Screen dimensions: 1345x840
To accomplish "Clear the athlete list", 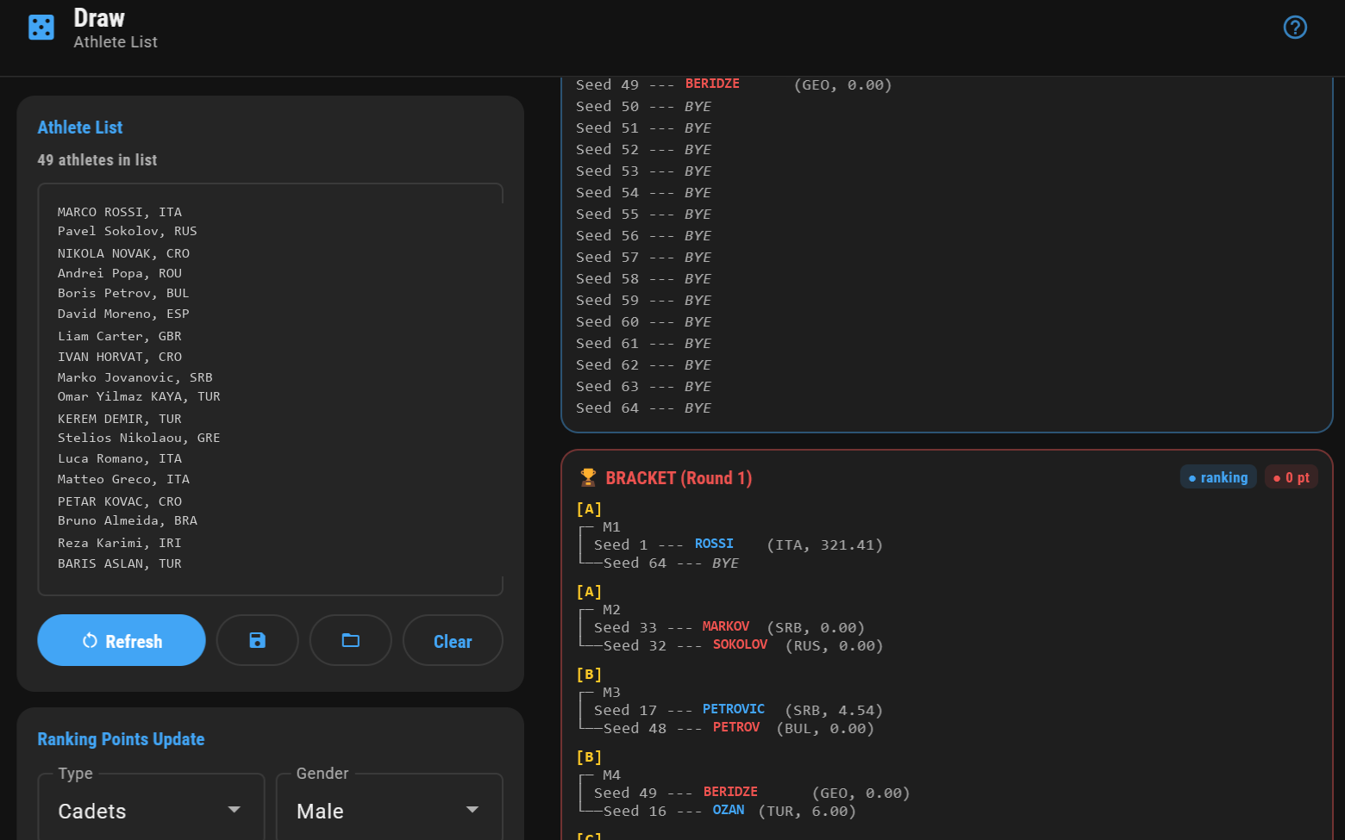I will (453, 640).
